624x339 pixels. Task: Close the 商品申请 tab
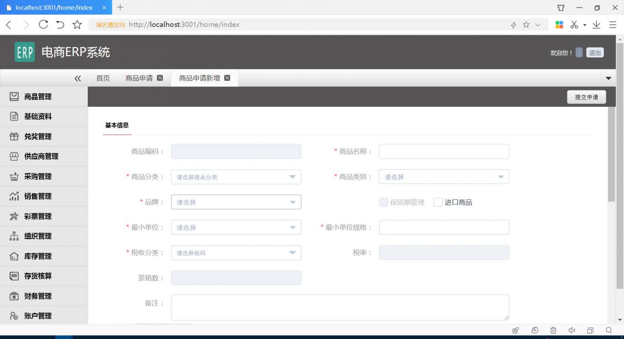tap(160, 78)
